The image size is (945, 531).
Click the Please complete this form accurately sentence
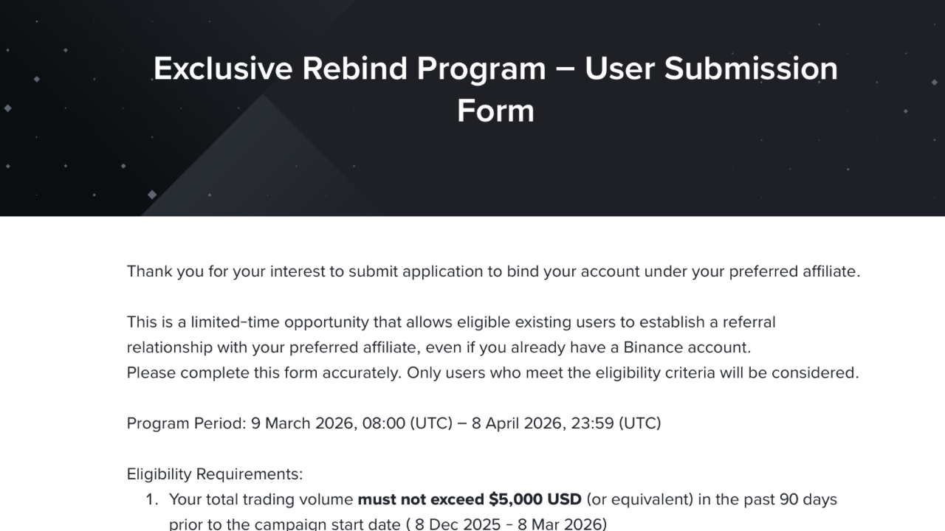tap(492, 372)
